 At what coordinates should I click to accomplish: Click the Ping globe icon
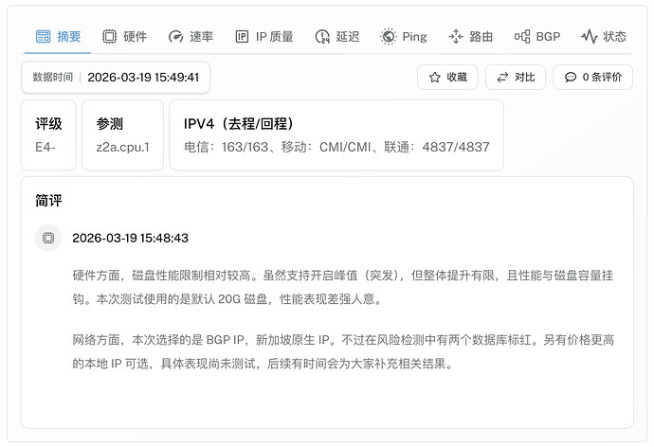[389, 37]
